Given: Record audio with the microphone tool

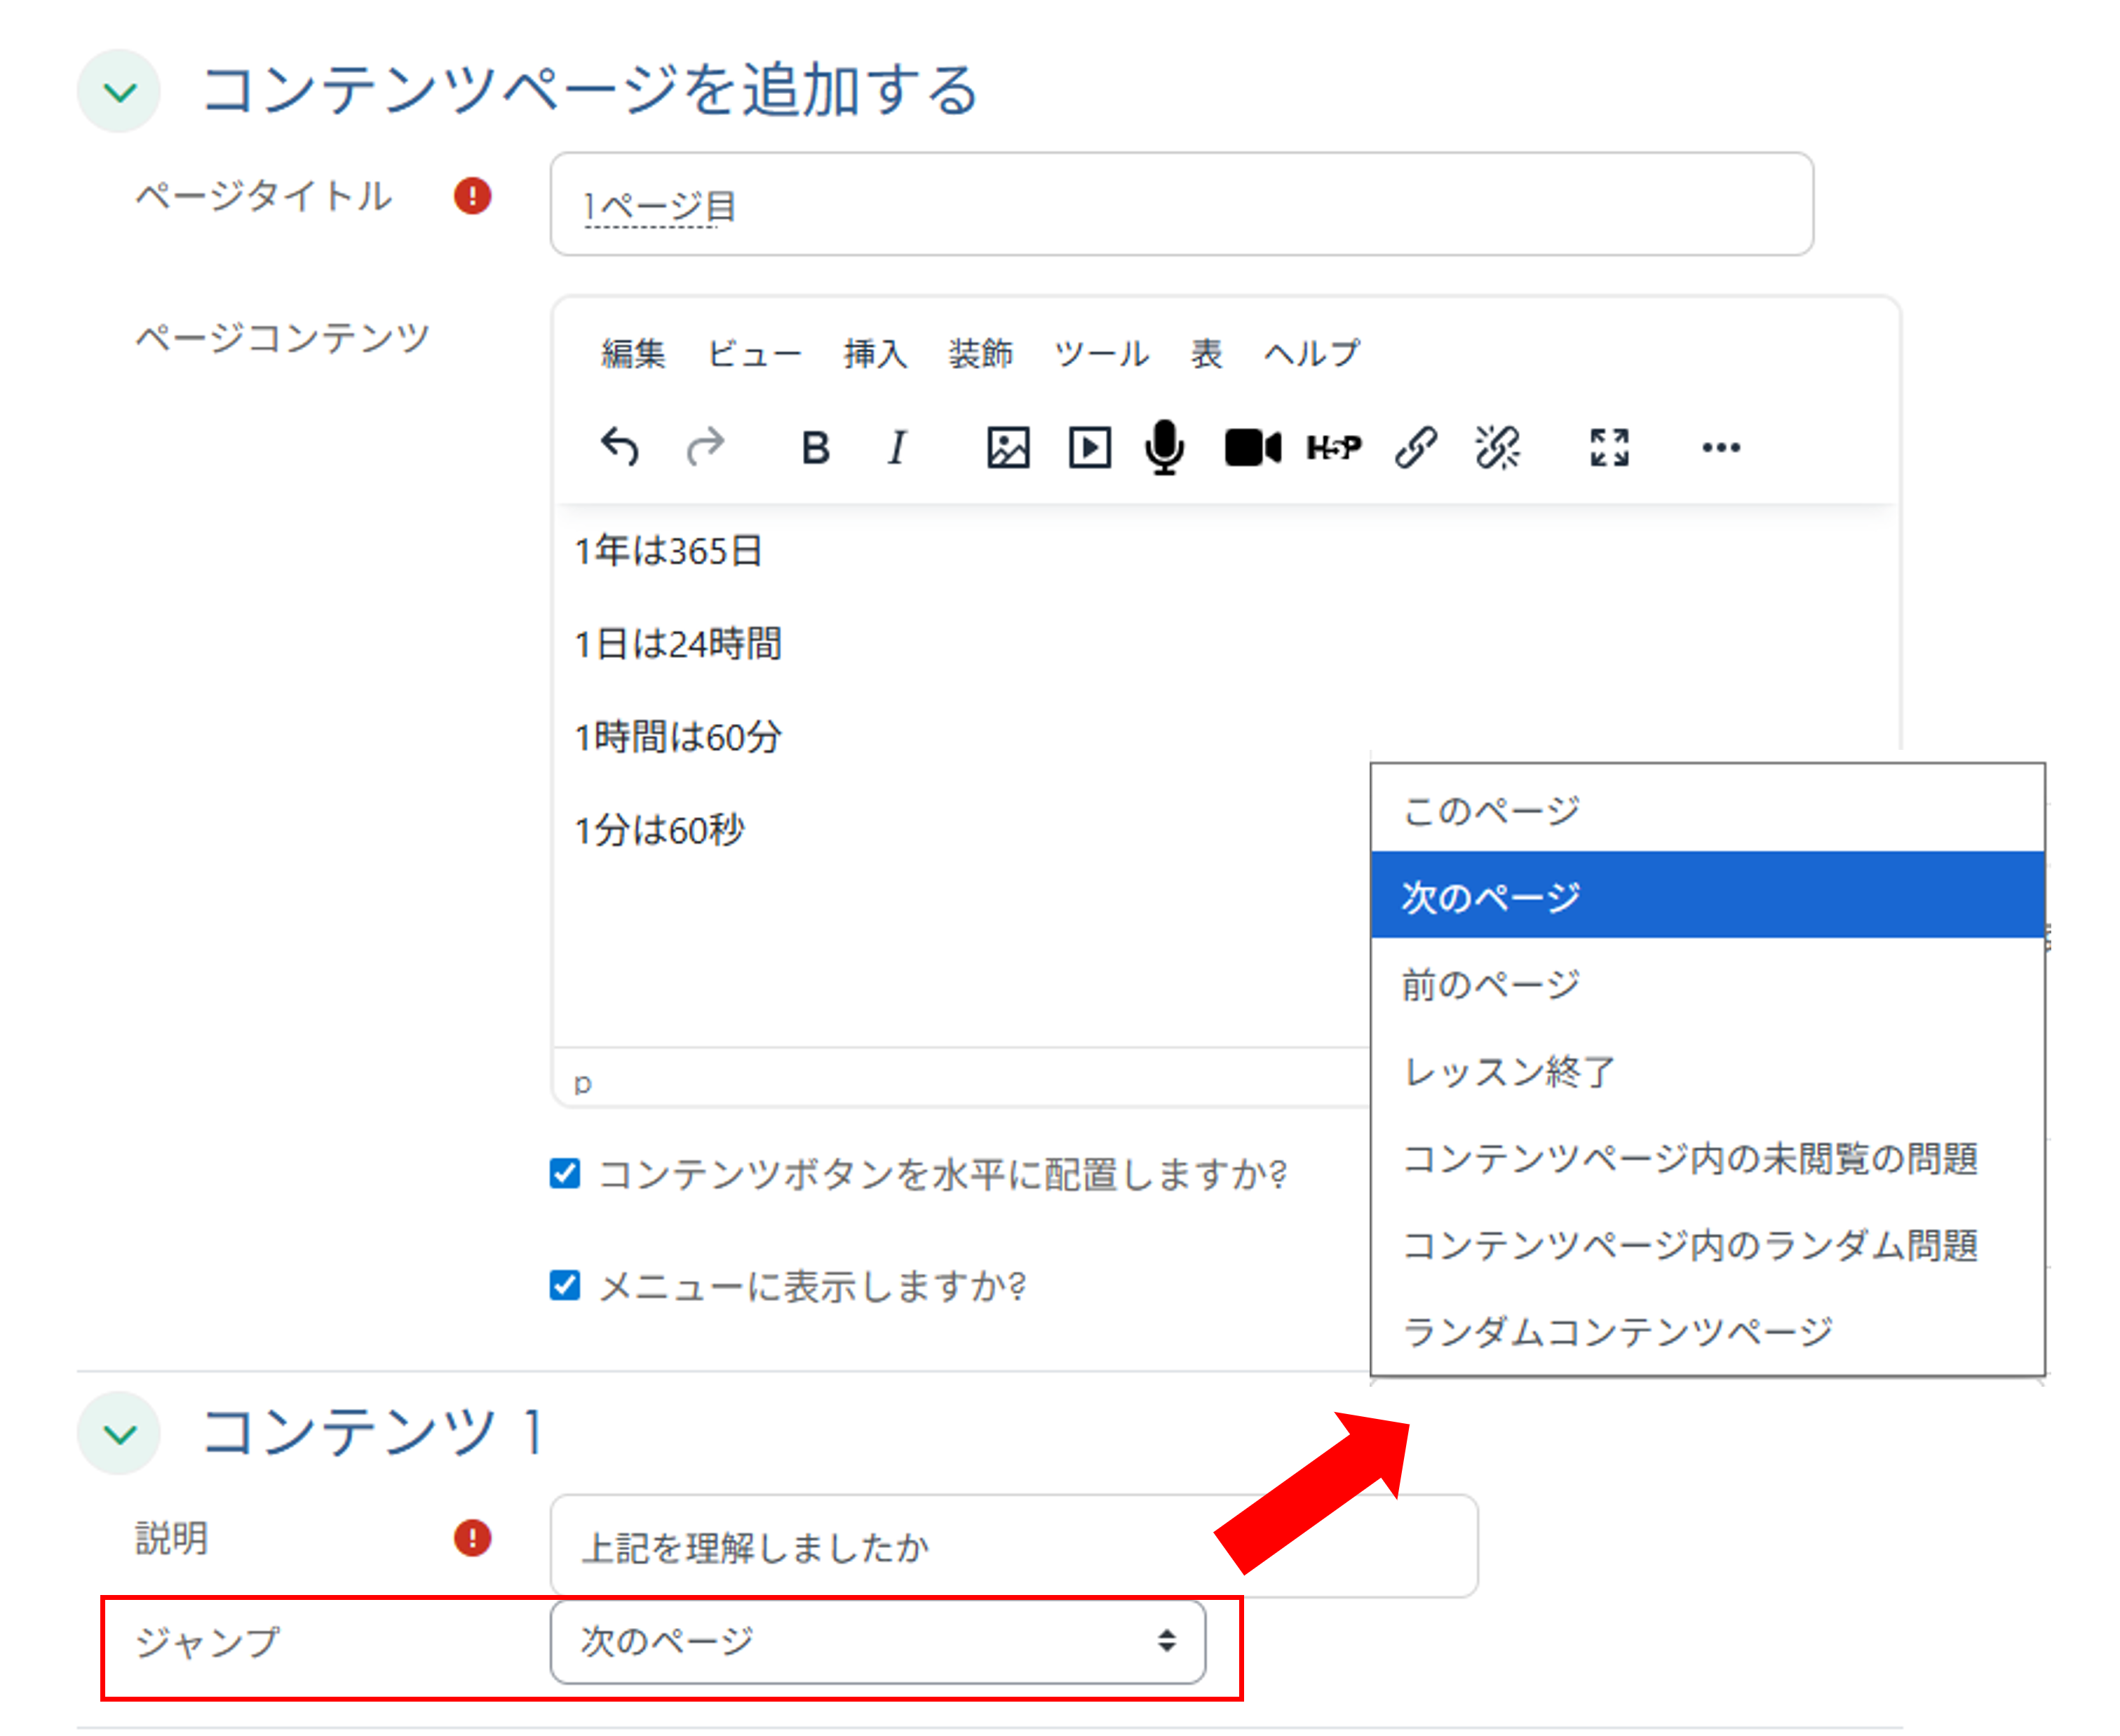Looking at the screenshot, I should point(1164,447).
